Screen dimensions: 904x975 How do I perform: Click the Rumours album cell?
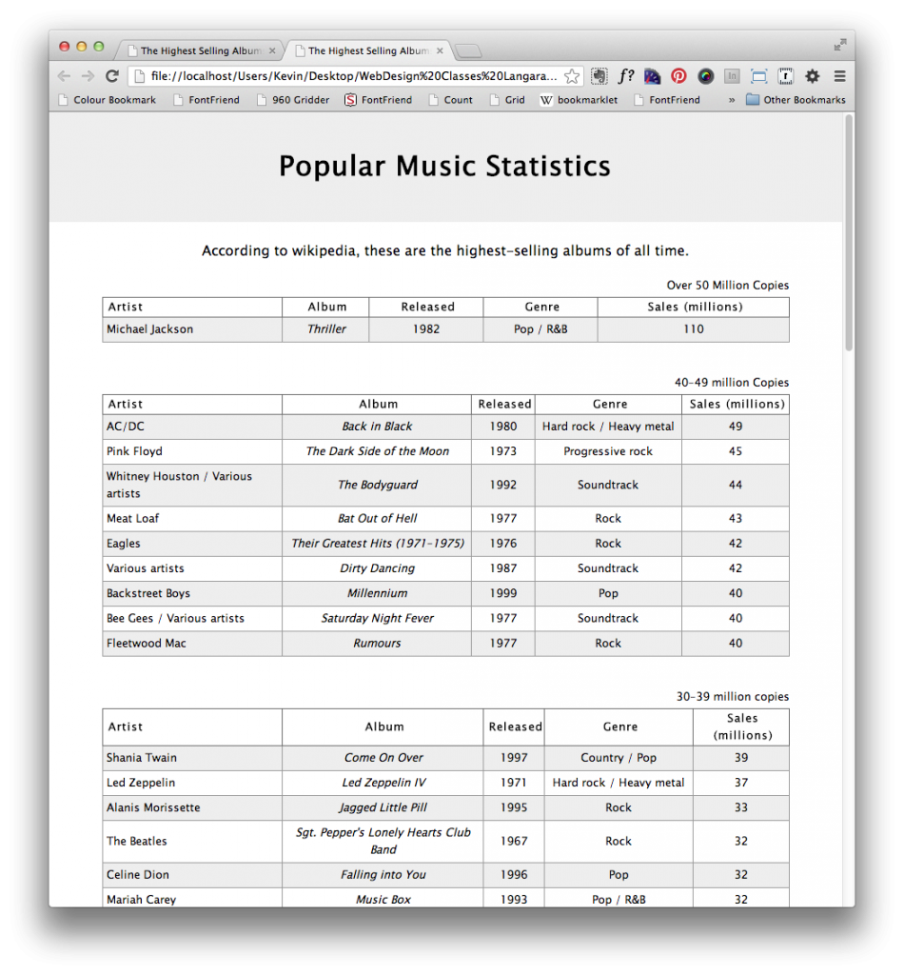377,644
